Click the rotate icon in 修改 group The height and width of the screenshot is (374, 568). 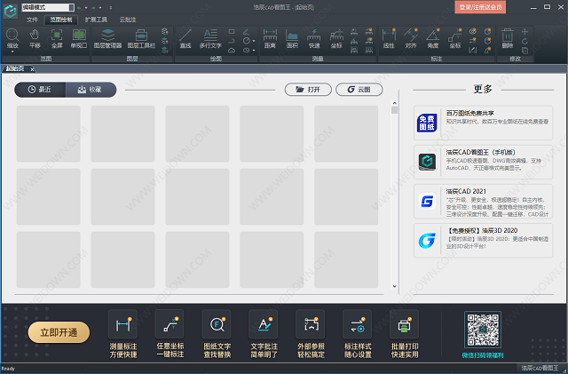tap(525, 41)
